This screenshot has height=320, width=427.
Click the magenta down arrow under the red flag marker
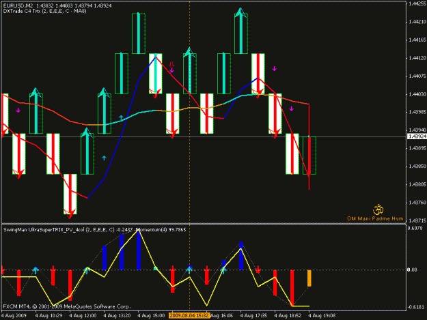point(172,70)
